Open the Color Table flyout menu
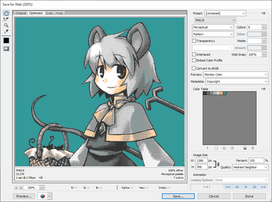 263,89
